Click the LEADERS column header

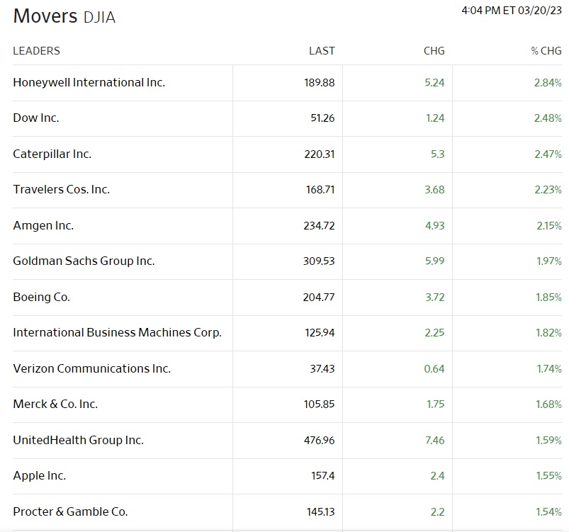pos(37,51)
